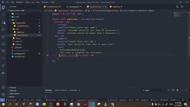Split the terminal panel
The width and height of the screenshot is (190, 107).
coord(173,90)
